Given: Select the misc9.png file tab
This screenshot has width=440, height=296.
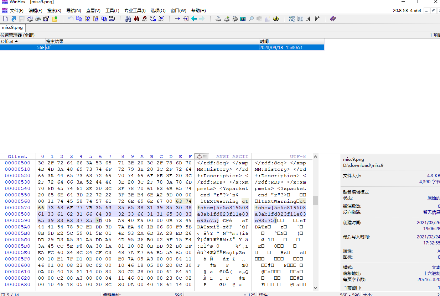Looking at the screenshot, I should coord(12,27).
